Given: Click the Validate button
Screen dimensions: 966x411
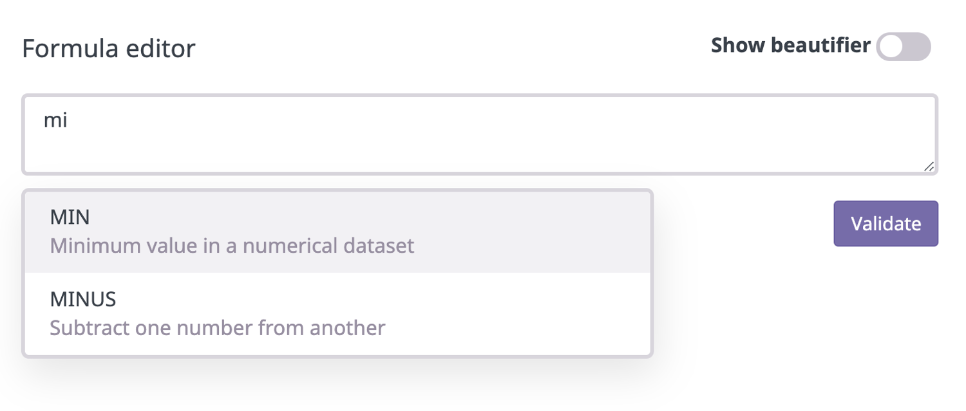Looking at the screenshot, I should pos(885,224).
